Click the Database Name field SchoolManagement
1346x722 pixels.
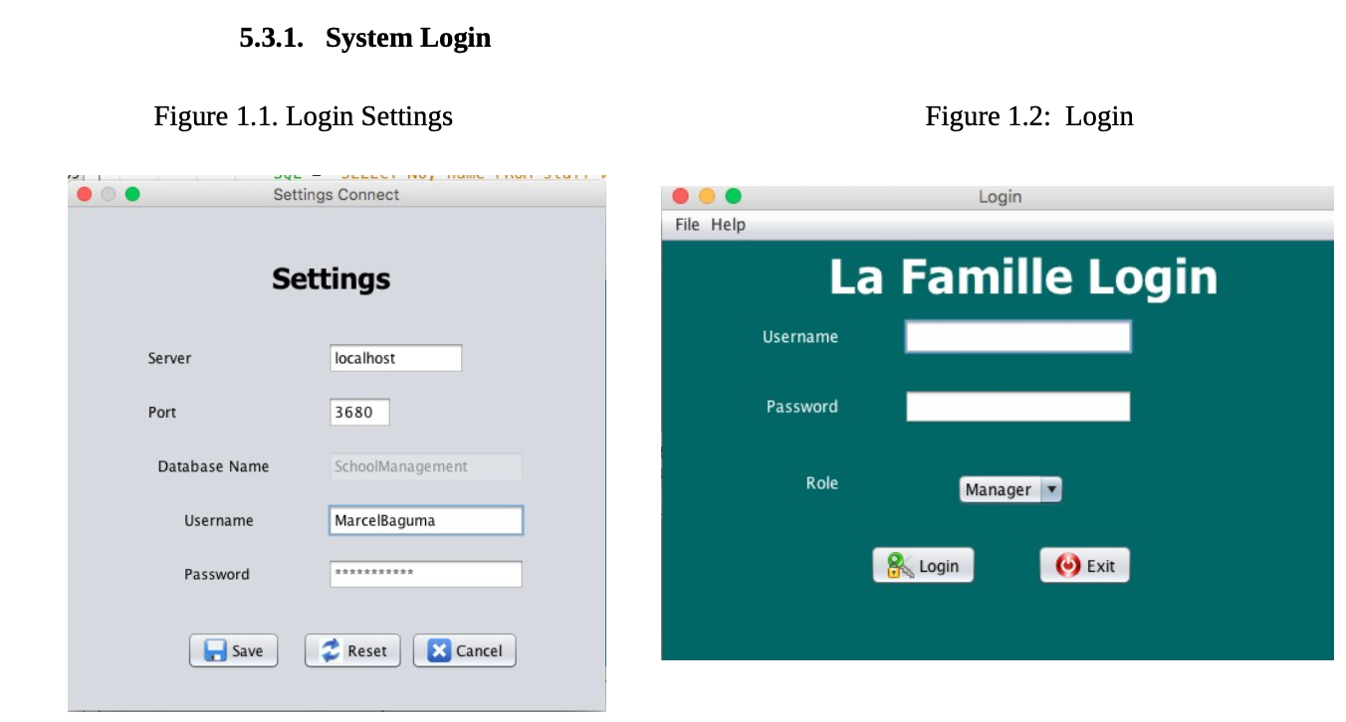click(425, 466)
